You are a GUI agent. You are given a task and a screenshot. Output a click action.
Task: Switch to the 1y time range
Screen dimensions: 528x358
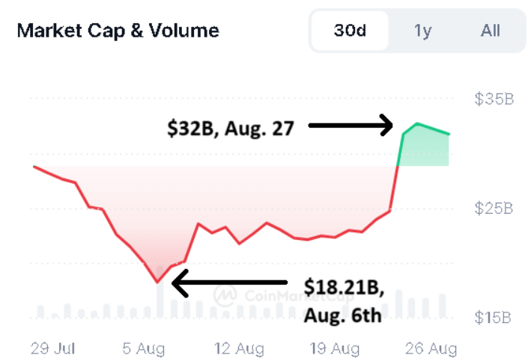(x=423, y=31)
